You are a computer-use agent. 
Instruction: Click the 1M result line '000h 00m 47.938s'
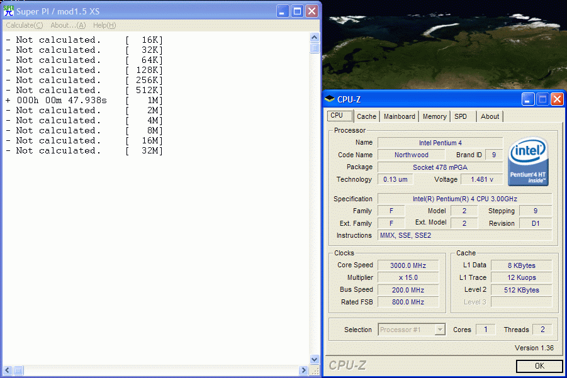[x=84, y=100]
